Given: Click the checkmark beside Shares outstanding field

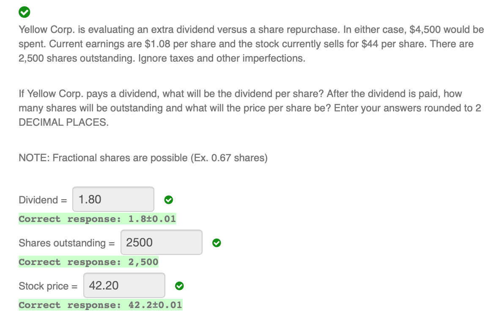Looking at the screenshot, I should (x=217, y=243).
